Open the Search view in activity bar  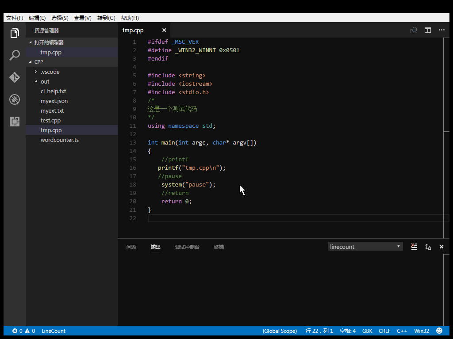15,55
